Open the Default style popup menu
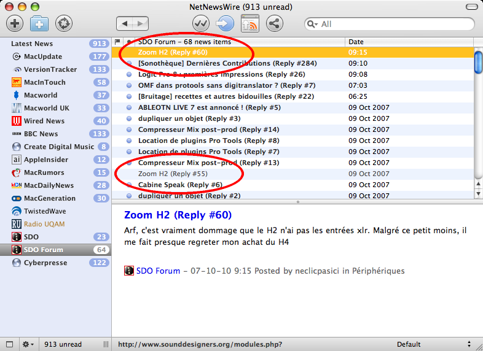The height and width of the screenshot is (351, 483). click(434, 344)
